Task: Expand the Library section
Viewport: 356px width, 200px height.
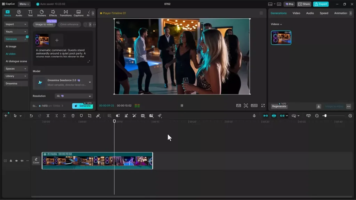Action: click(x=16, y=76)
